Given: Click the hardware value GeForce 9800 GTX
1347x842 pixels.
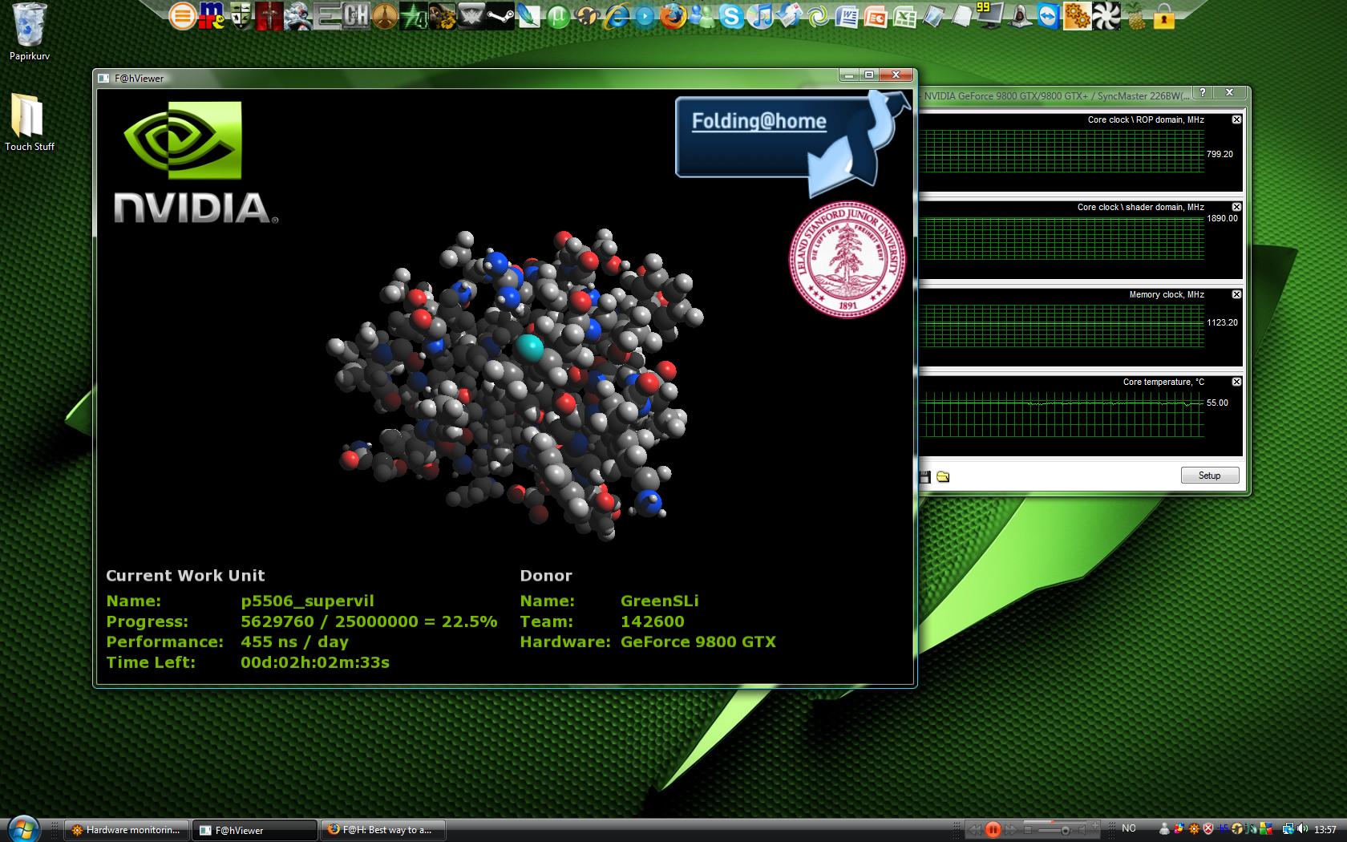Looking at the screenshot, I should click(698, 642).
